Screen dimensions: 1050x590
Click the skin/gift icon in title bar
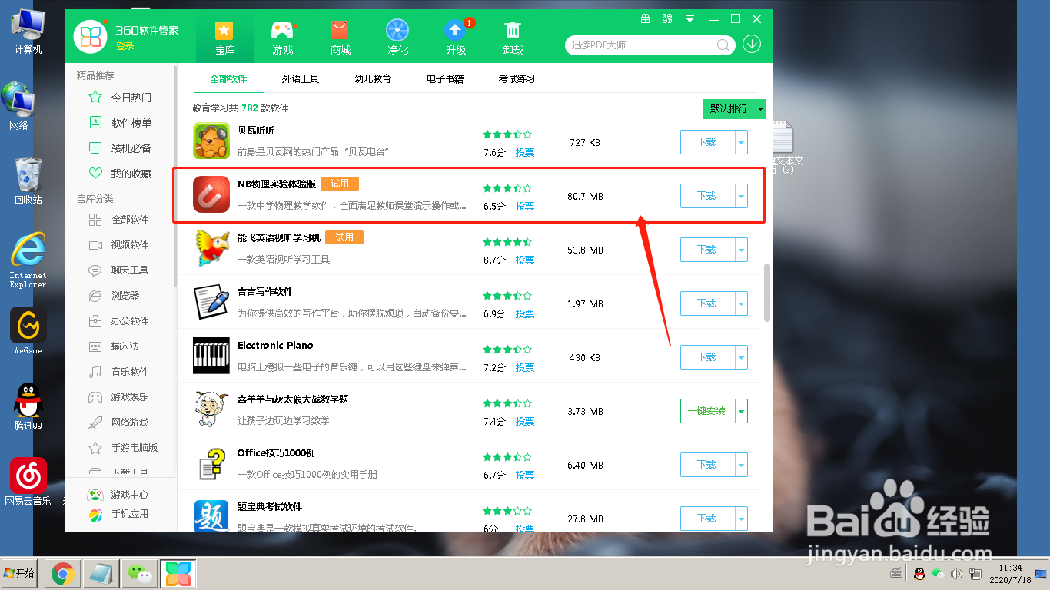(645, 18)
